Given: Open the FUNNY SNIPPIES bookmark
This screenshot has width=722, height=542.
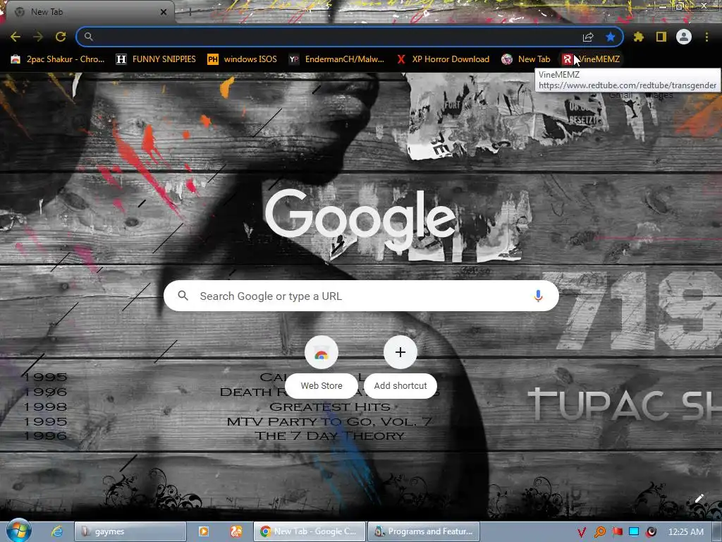Looking at the screenshot, I should click(x=156, y=59).
